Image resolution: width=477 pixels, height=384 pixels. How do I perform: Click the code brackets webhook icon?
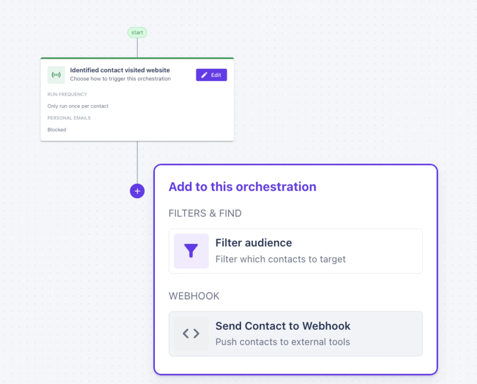[x=191, y=333]
